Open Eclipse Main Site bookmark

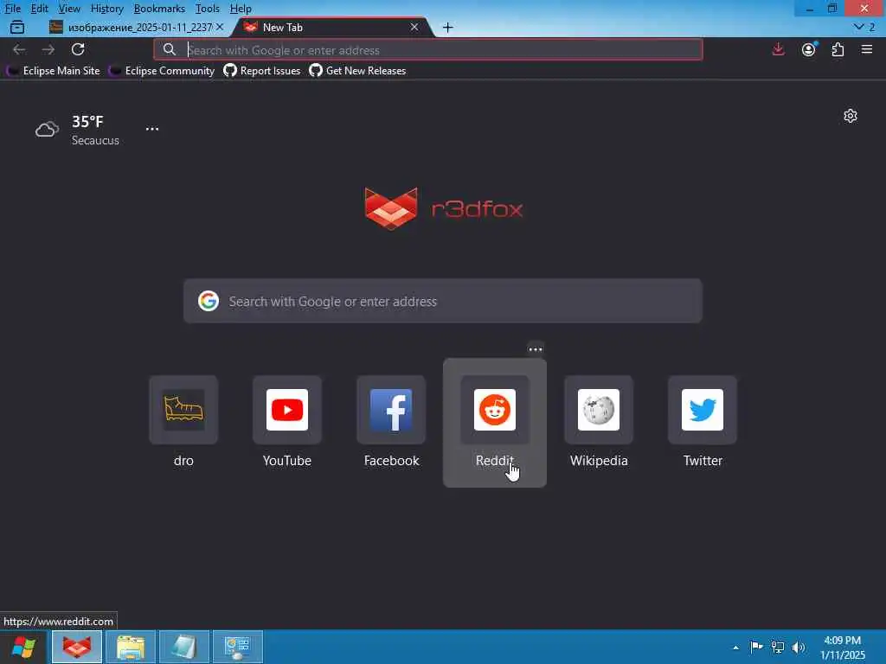point(54,71)
